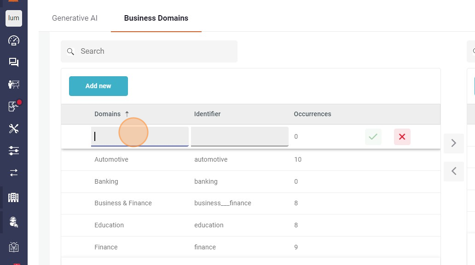Open the dashboard speedometer icon
The image size is (475, 265).
click(14, 40)
